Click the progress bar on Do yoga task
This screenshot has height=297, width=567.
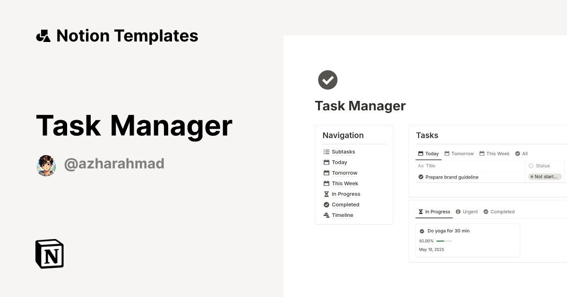pyautogui.click(x=443, y=240)
